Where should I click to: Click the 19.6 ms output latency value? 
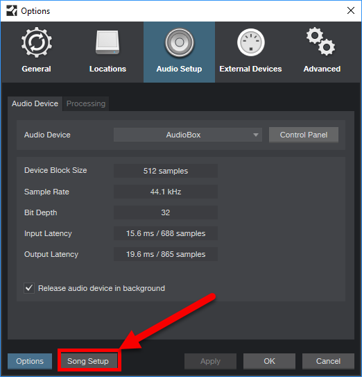coord(166,254)
